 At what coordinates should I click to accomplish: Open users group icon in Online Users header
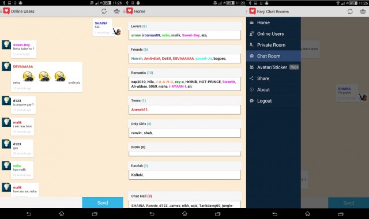[x=116, y=11]
